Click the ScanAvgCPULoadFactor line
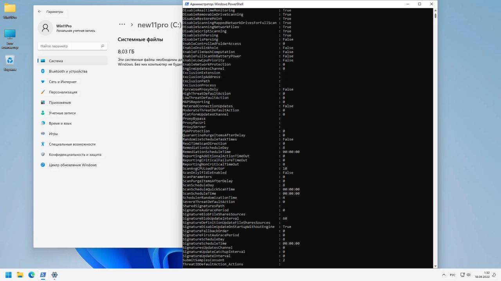Image resolution: width=501 pixels, height=281 pixels. (x=235, y=169)
